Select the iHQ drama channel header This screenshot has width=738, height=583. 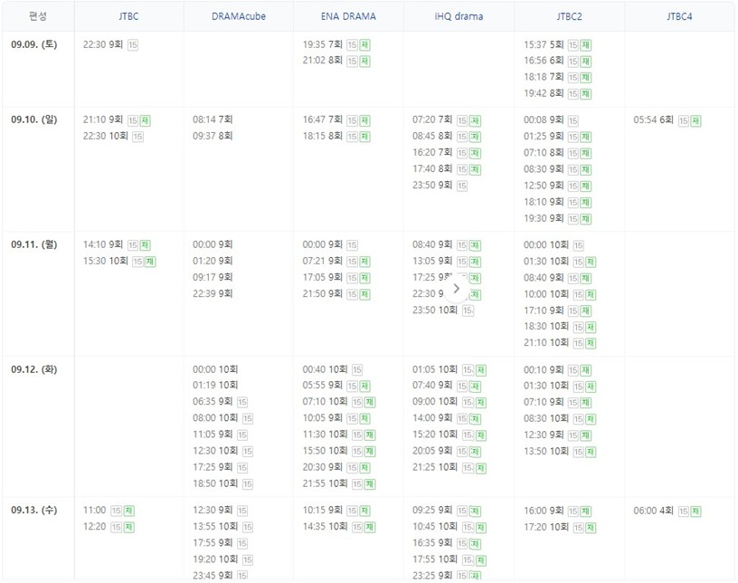[x=458, y=16]
